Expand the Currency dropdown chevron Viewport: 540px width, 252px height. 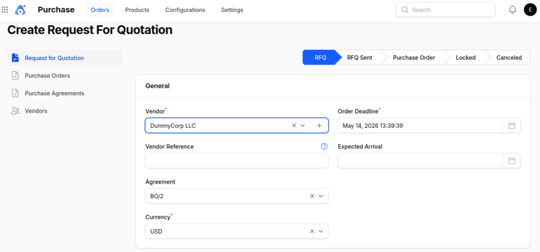click(x=321, y=231)
